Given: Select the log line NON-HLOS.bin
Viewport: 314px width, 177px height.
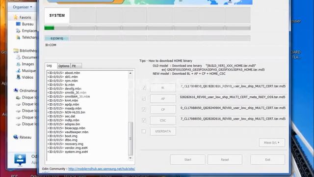Looking at the screenshot, I should click(x=66, y=112).
